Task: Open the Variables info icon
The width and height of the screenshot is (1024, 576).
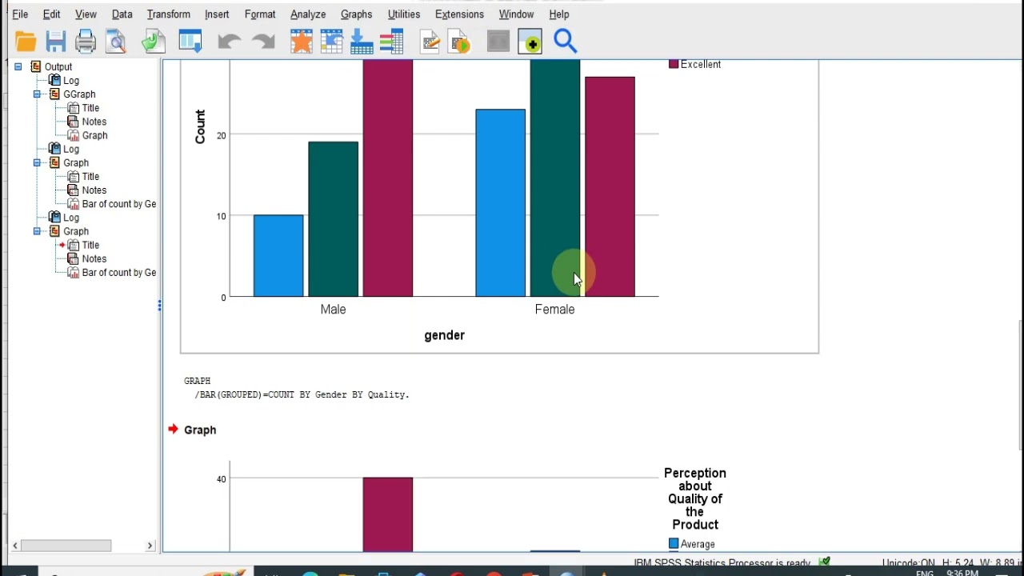Action: click(391, 42)
